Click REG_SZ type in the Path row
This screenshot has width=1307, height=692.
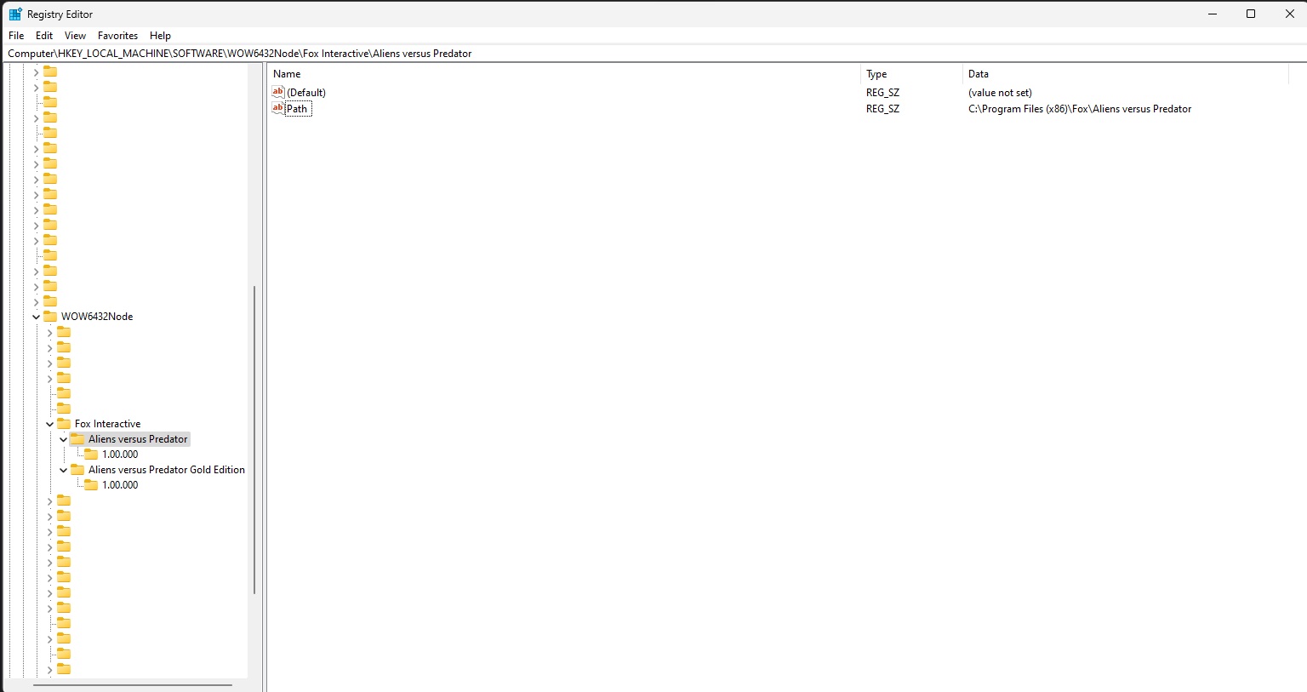(882, 109)
